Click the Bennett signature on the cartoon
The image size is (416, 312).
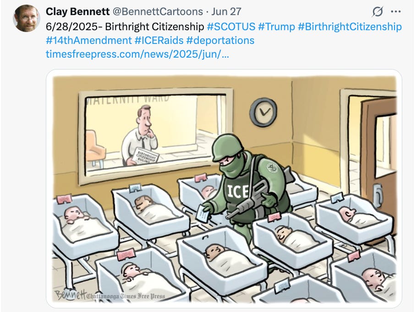point(70,295)
